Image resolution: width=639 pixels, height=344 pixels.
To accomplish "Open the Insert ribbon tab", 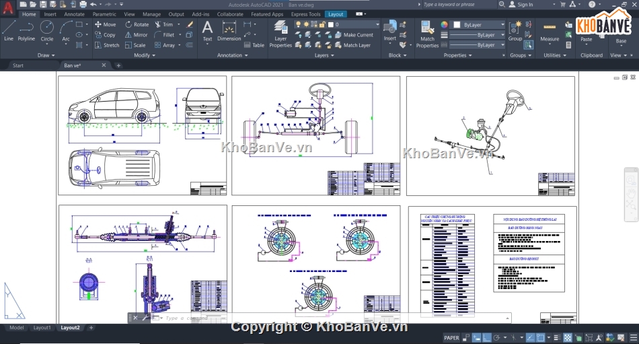I will tap(50, 14).
